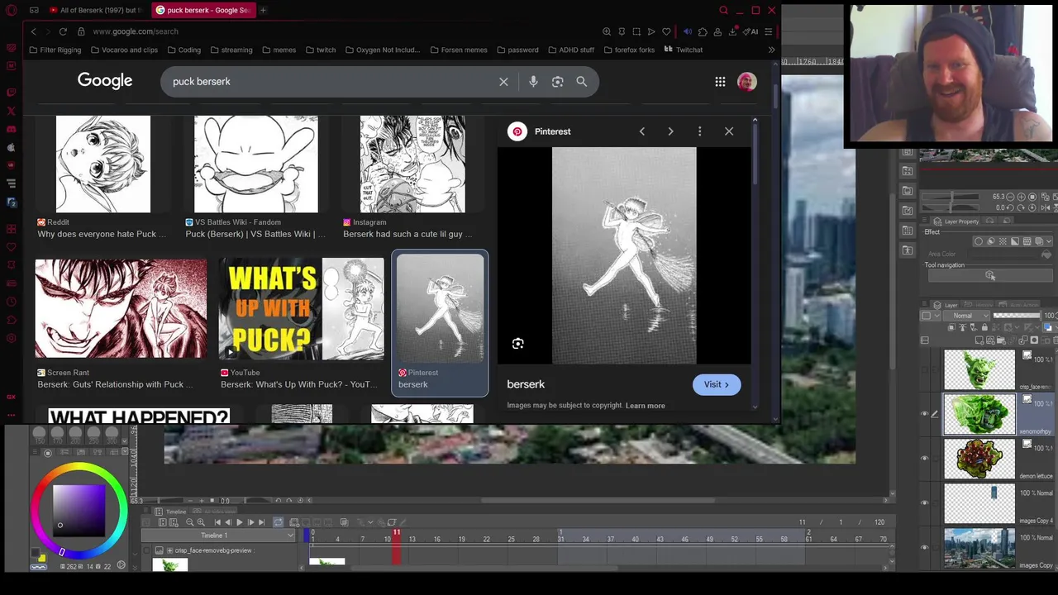Image resolution: width=1058 pixels, height=595 pixels.
Task: Open the Twitchat bookmark
Action: click(684, 50)
